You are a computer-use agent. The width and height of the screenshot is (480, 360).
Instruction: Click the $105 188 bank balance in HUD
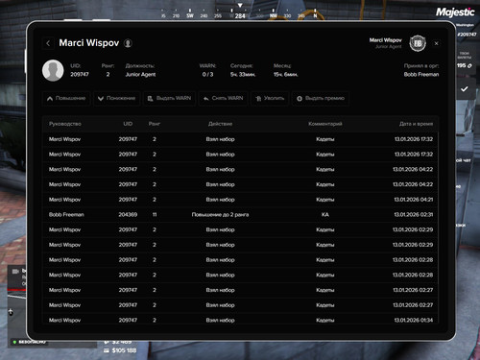click(x=124, y=350)
